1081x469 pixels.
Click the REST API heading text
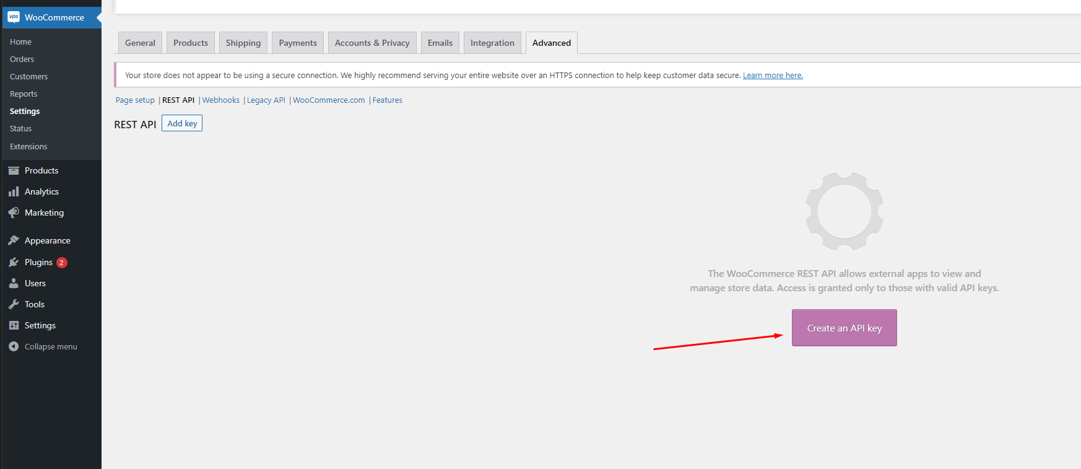tap(135, 125)
